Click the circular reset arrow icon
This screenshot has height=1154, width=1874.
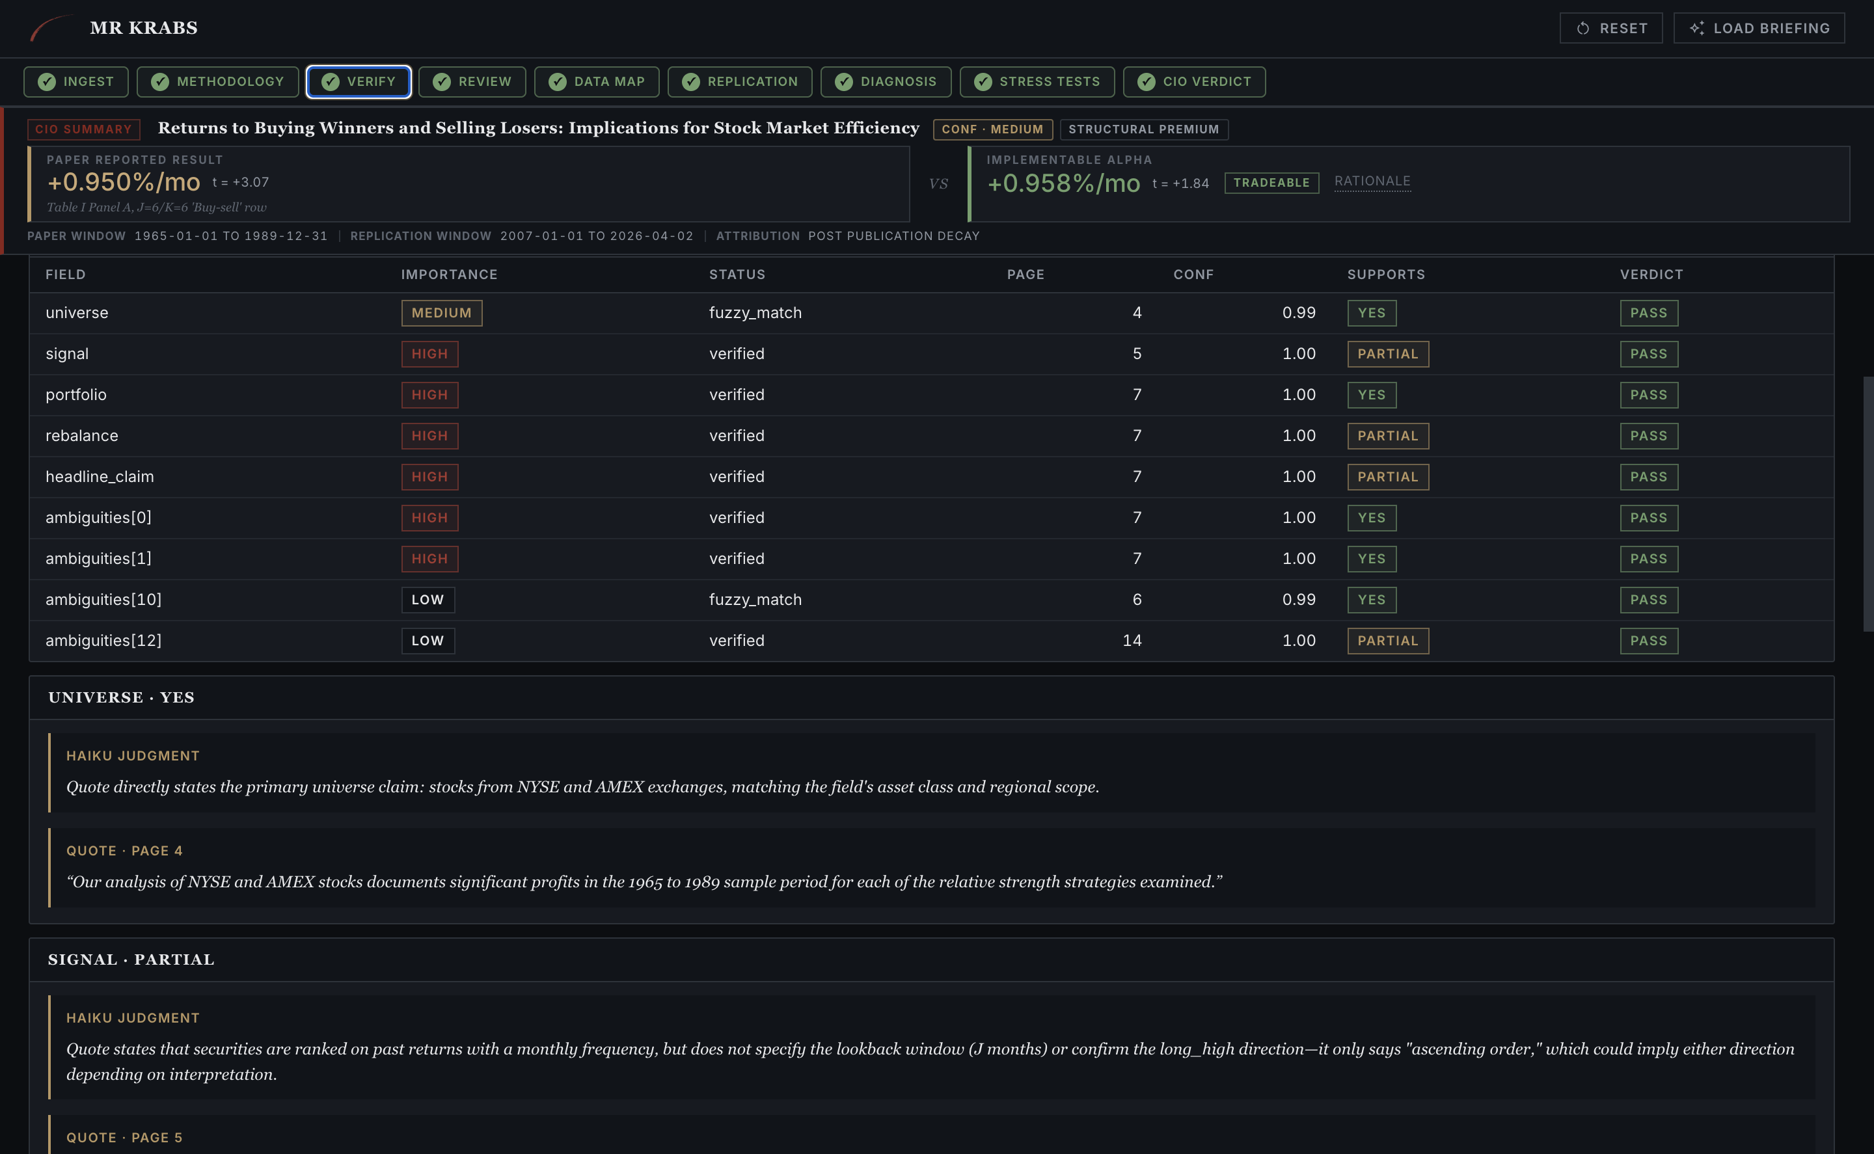tap(1581, 27)
